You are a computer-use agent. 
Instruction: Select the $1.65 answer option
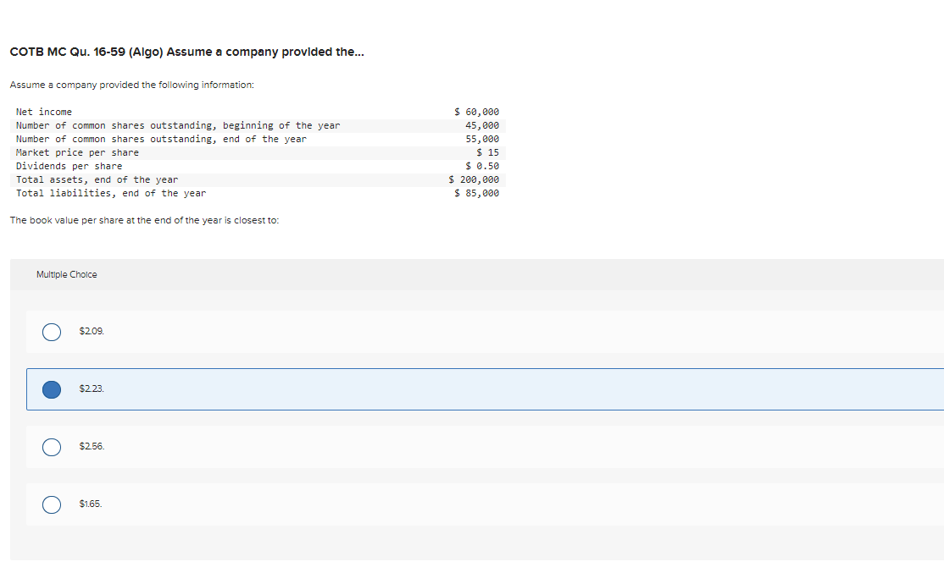(51, 504)
